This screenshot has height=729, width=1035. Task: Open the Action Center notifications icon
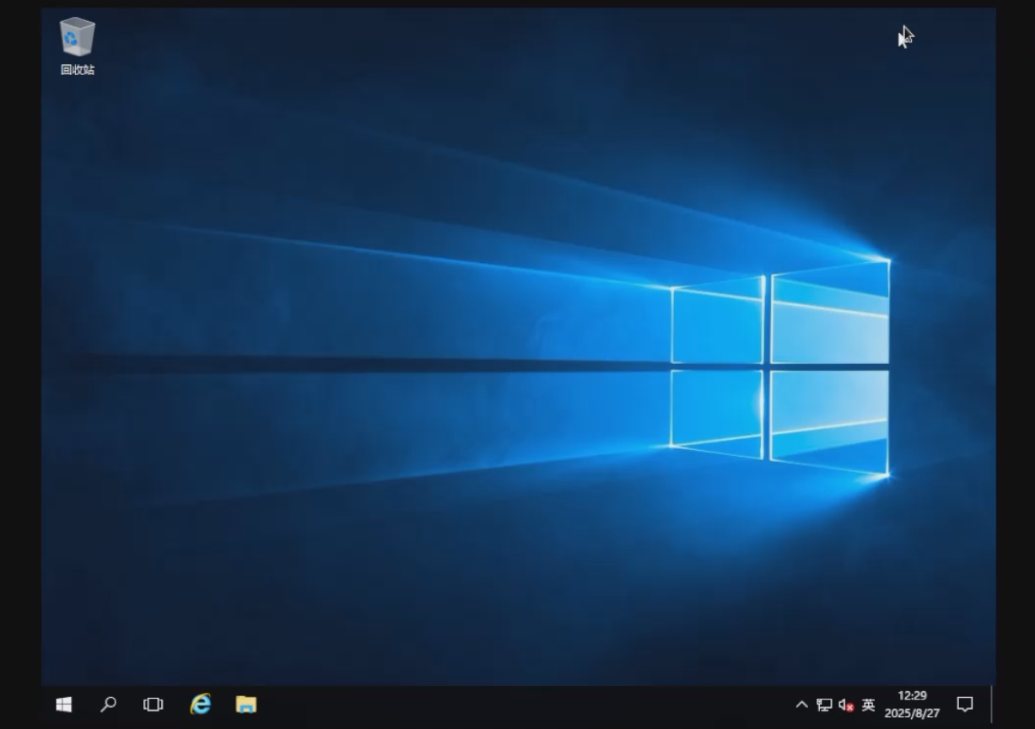pos(965,705)
